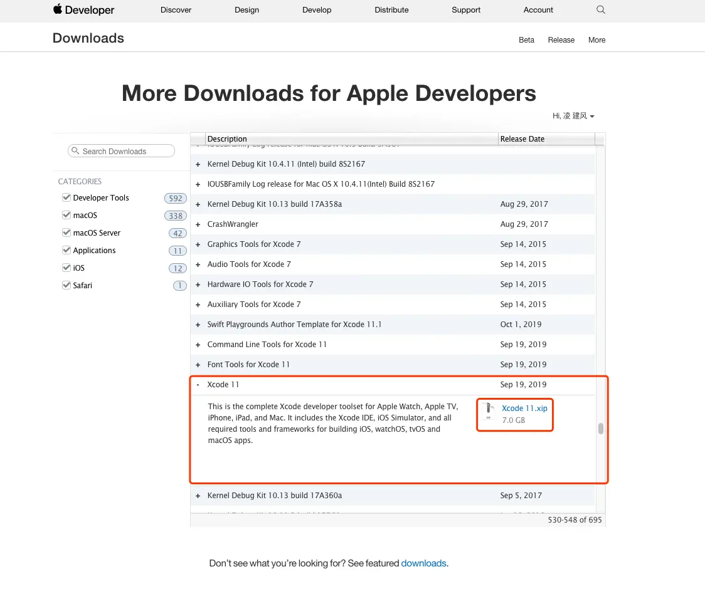Open the Discover menu
705x589 pixels.
pos(176,10)
